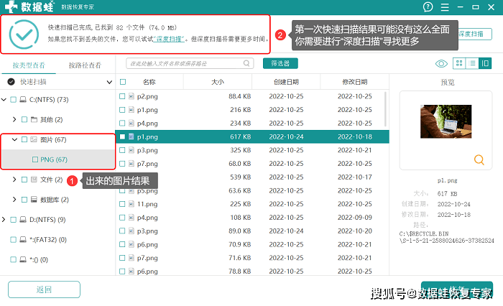
Task: Check the box for p3.png 325 KB
Action: pos(122,150)
